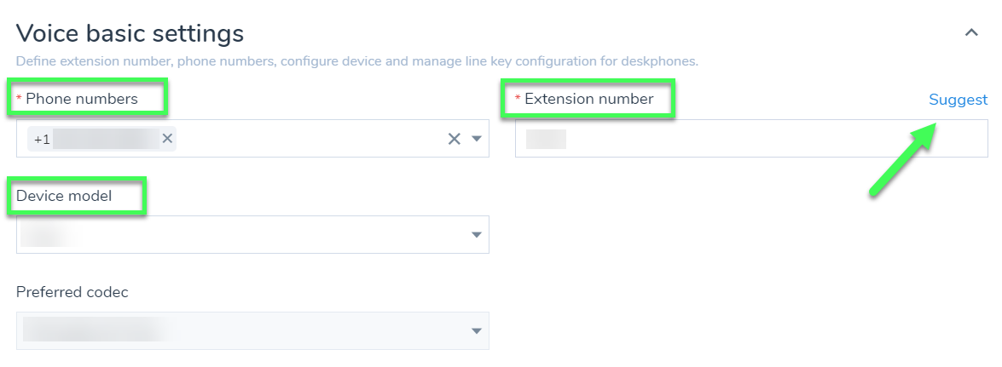
Task: Open the Device model dropdown arrow
Action: (476, 235)
